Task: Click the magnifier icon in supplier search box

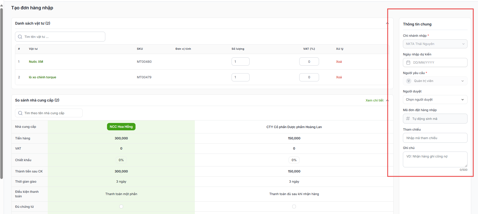Action: 20,113
